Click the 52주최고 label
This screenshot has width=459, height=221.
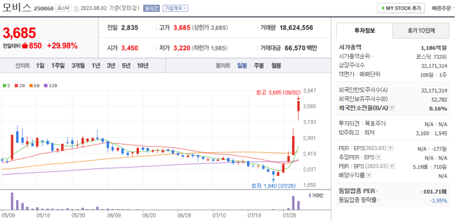(x=349, y=133)
